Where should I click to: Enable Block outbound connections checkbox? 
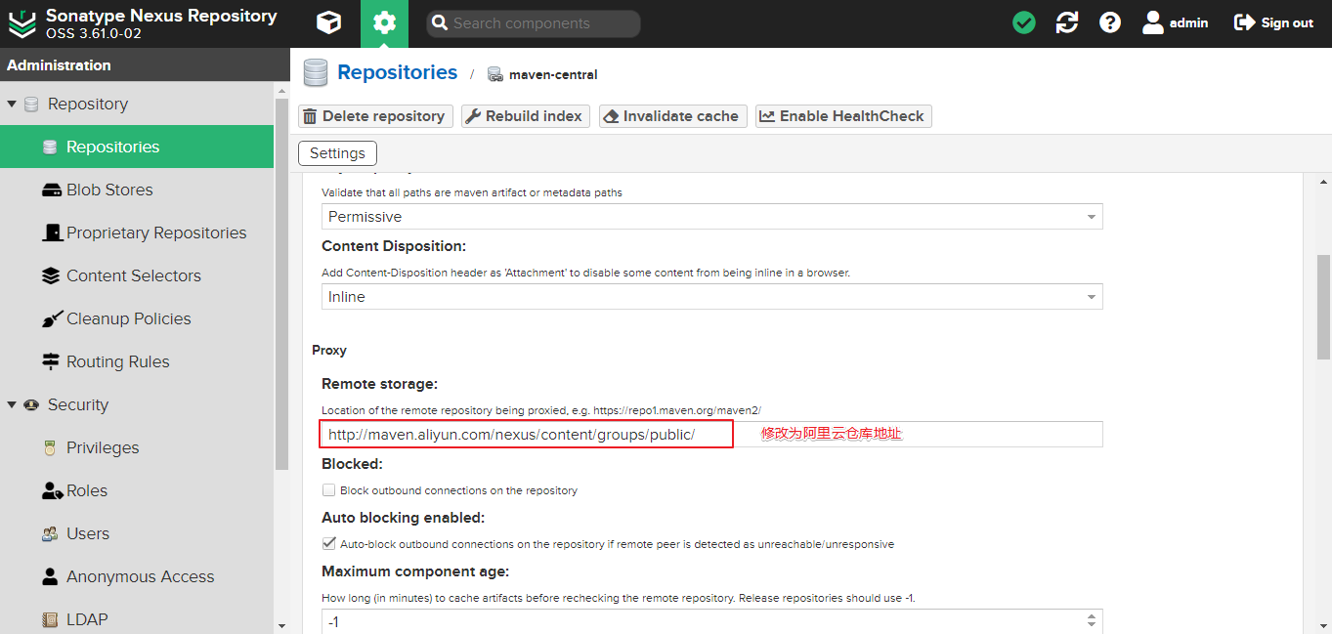coord(329,490)
